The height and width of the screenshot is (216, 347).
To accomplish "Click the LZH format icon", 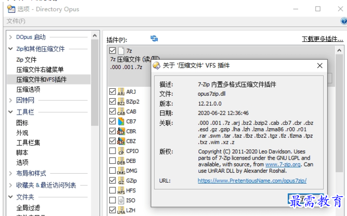I will tap(121, 210).
